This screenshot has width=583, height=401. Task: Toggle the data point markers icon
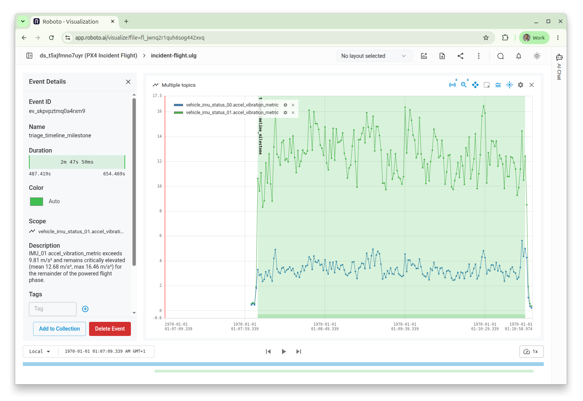[x=510, y=85]
